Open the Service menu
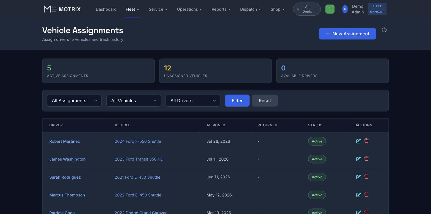The width and height of the screenshot is (431, 214). pyautogui.click(x=158, y=9)
